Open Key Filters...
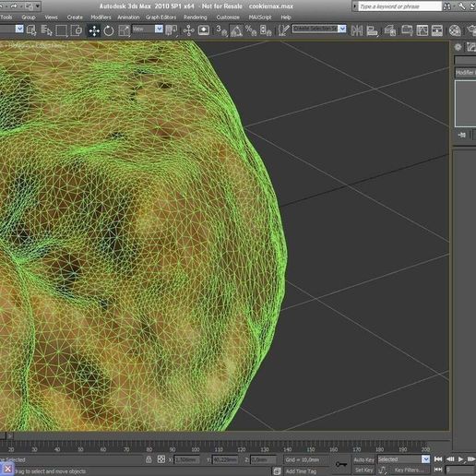 (409, 470)
